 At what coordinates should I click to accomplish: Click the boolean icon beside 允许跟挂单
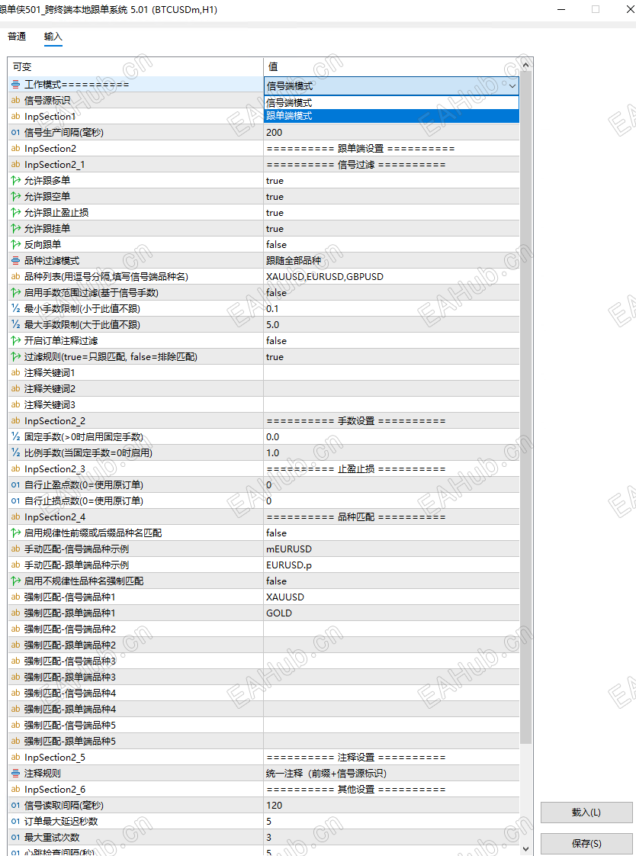coord(15,228)
